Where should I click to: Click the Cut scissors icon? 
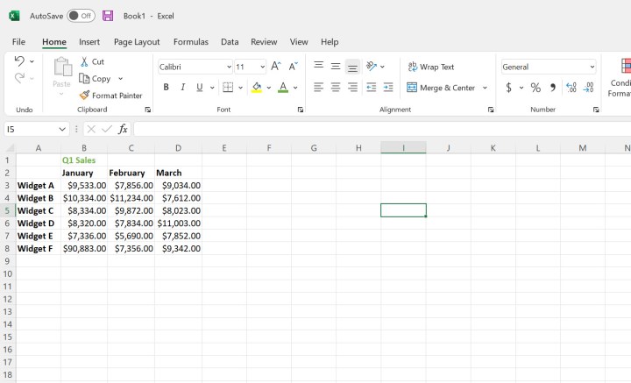click(84, 61)
